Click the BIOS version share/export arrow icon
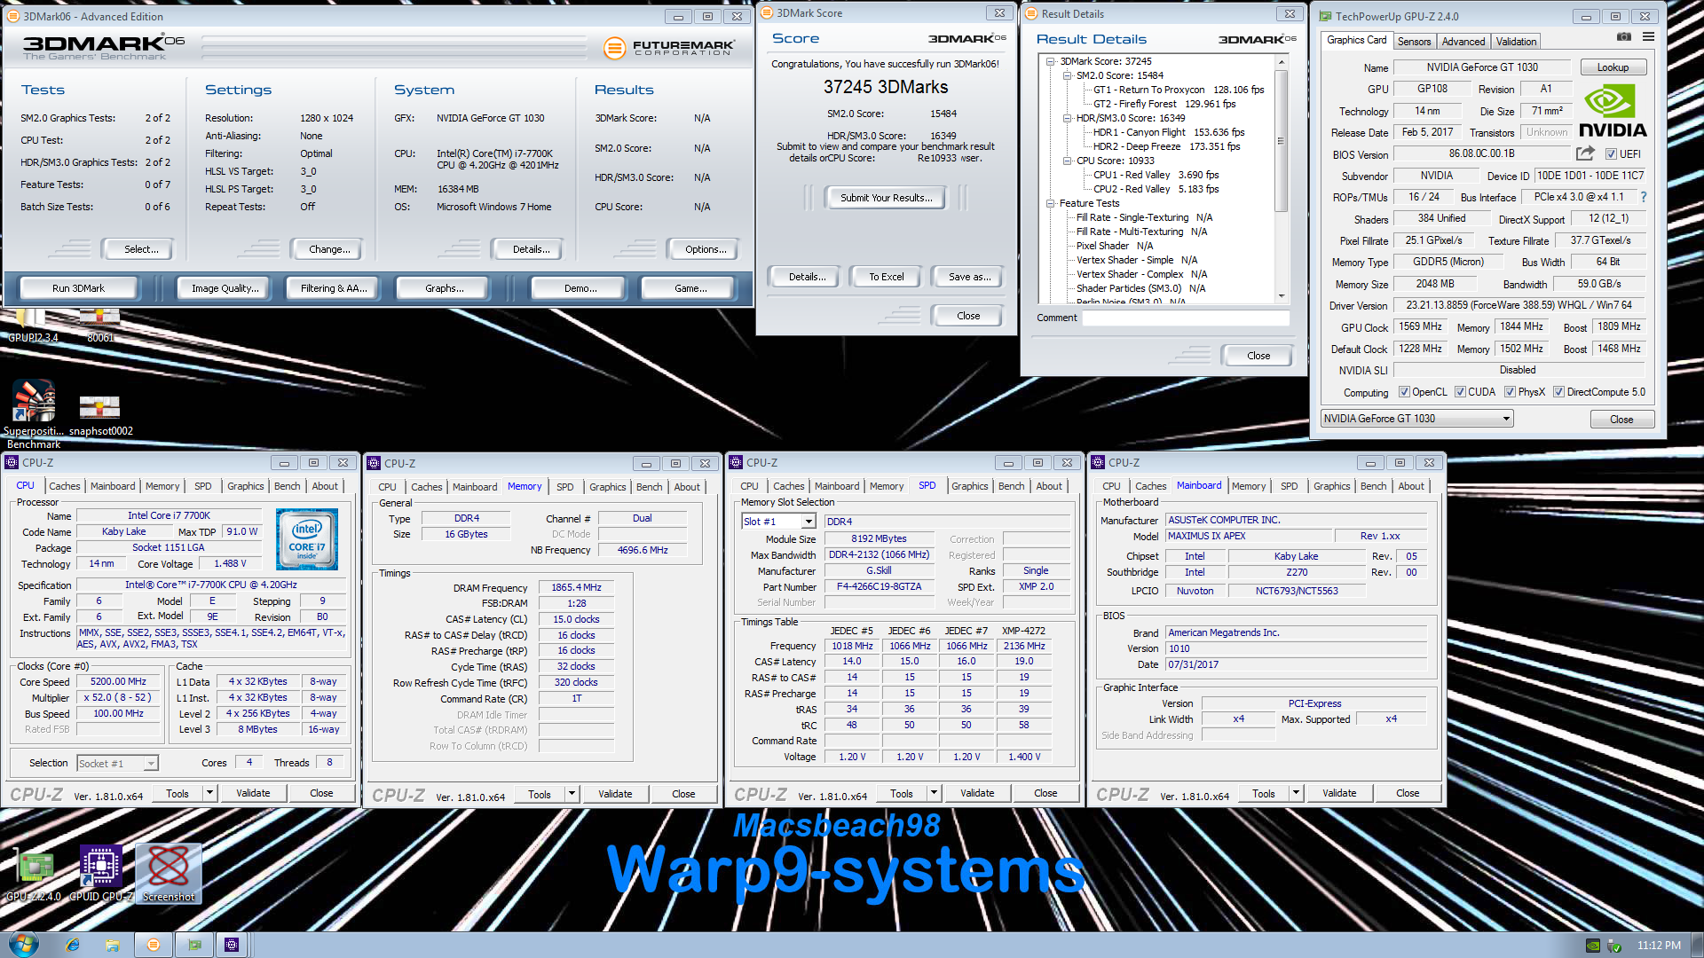 pyautogui.click(x=1585, y=153)
